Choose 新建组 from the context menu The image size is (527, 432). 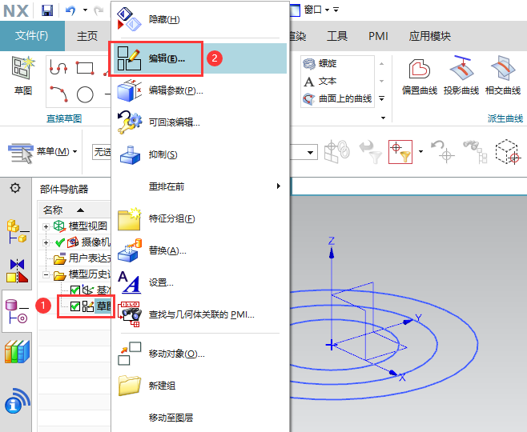tap(200, 386)
